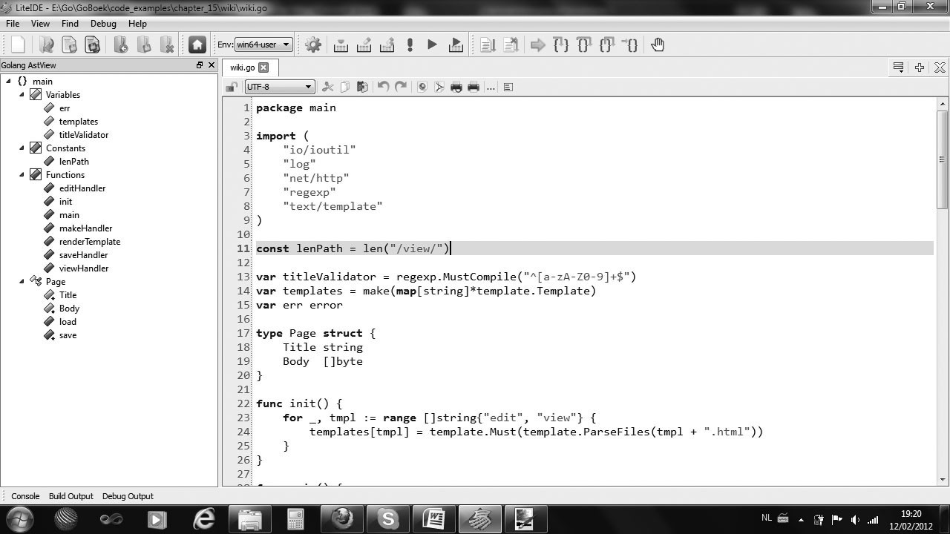The width and height of the screenshot is (950, 534).
Task: Run the program with play button
Action: click(432, 45)
